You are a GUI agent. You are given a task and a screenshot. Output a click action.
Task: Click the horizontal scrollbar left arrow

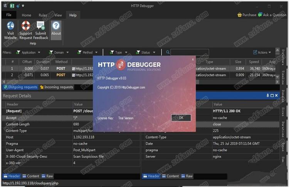4,82
